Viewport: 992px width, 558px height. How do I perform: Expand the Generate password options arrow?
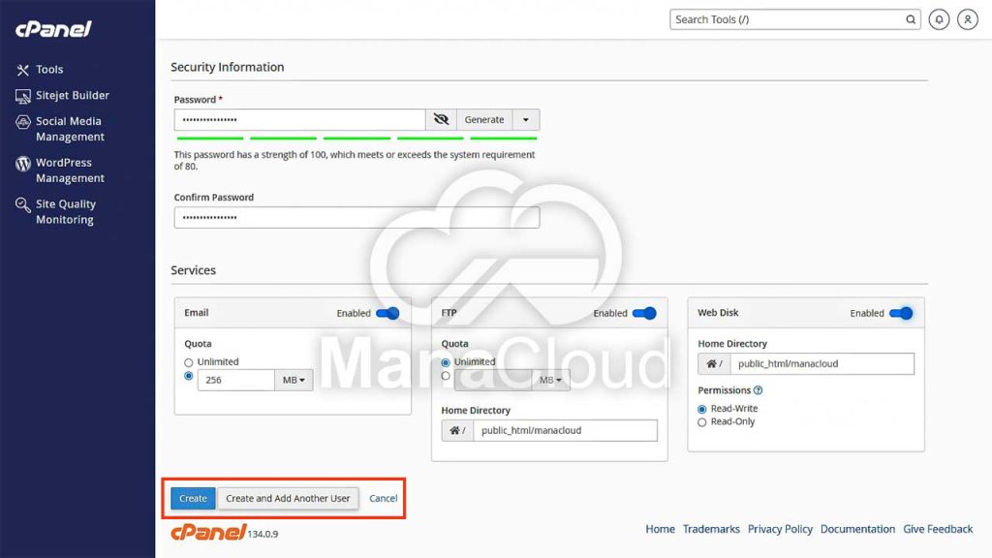click(526, 120)
